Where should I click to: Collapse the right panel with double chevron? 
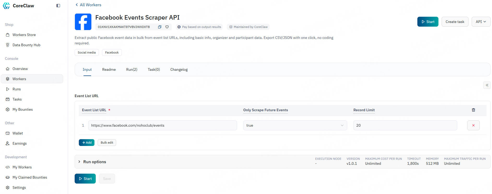click(487, 85)
